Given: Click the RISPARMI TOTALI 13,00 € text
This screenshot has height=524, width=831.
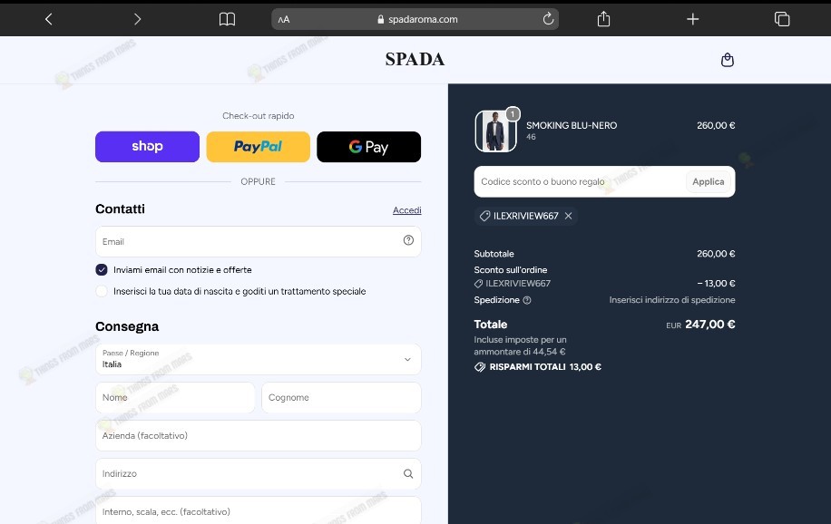Looking at the screenshot, I should point(545,366).
